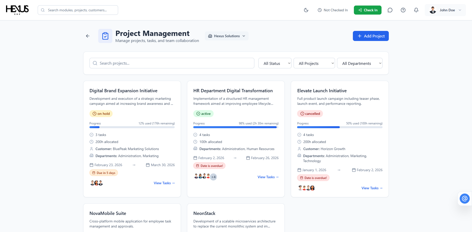Image resolution: width=472 pixels, height=232 pixels.
Task: Open the chat messages icon
Action: (x=390, y=10)
